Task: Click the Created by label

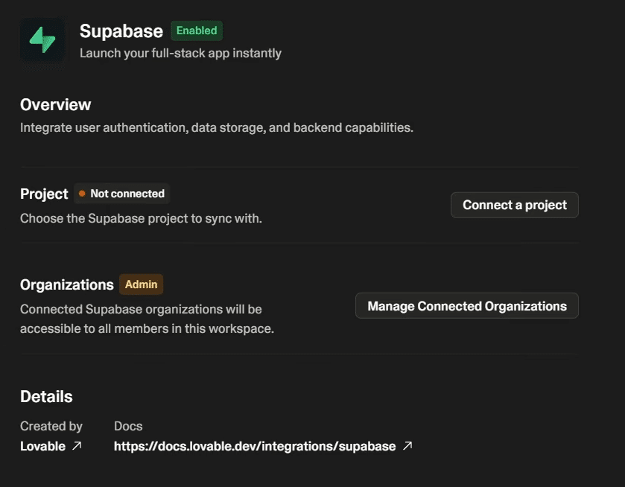Action: click(51, 426)
